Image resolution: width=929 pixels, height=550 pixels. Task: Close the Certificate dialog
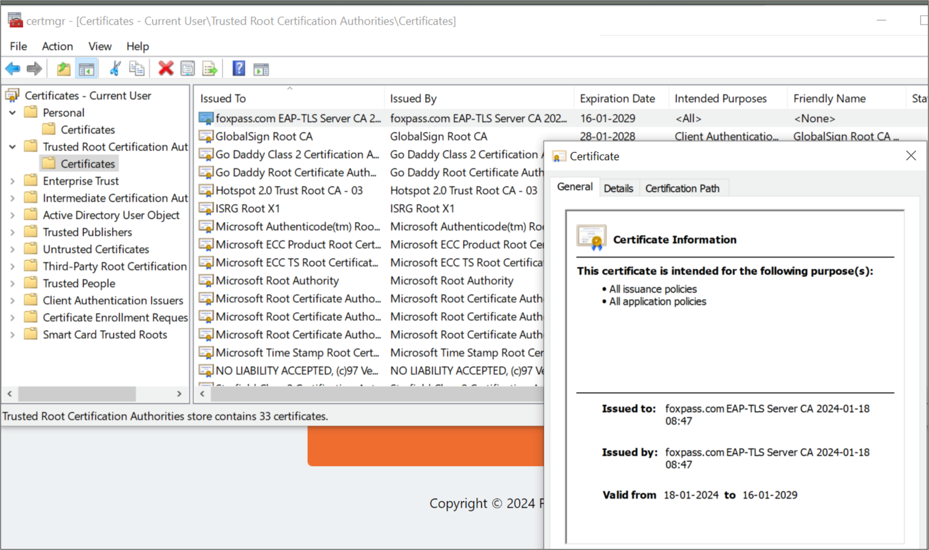pyautogui.click(x=911, y=156)
